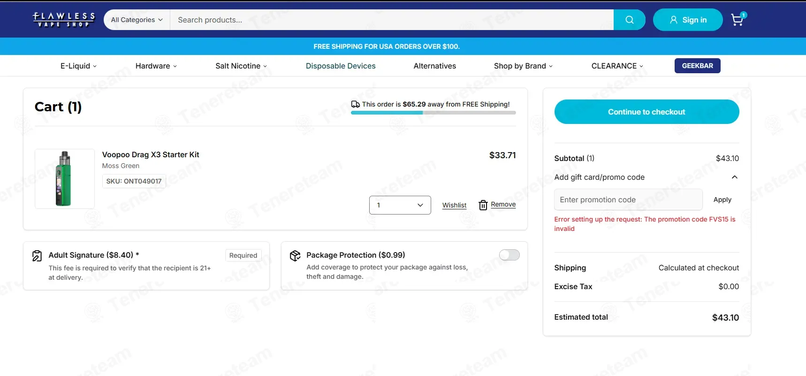
Task: Enable the Package Protection toggle
Action: (x=509, y=255)
